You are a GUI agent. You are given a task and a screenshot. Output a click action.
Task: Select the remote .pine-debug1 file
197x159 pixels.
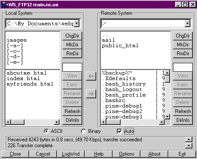[122, 106]
